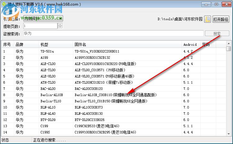
Task: Select the ALE-CL00V100R001C92B220 (P8电信版) entry
Action: pos(105,64)
